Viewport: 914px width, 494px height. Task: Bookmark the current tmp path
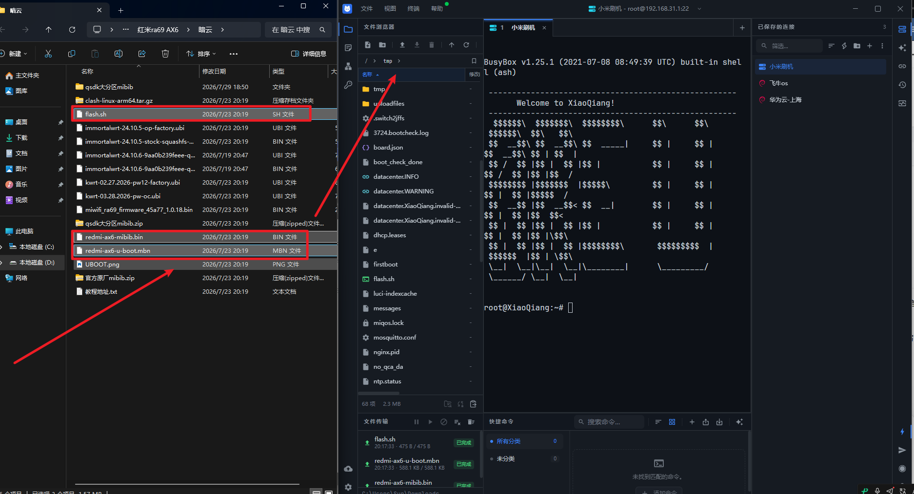[474, 61]
